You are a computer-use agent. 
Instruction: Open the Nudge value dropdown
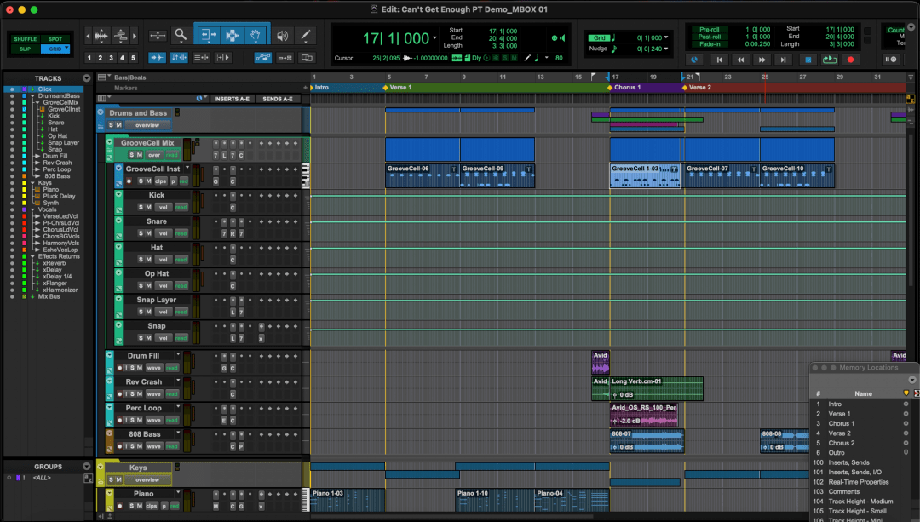[x=666, y=49]
